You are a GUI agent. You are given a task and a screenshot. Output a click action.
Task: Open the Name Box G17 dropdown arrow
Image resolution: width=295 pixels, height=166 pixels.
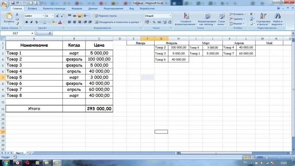[32, 33]
